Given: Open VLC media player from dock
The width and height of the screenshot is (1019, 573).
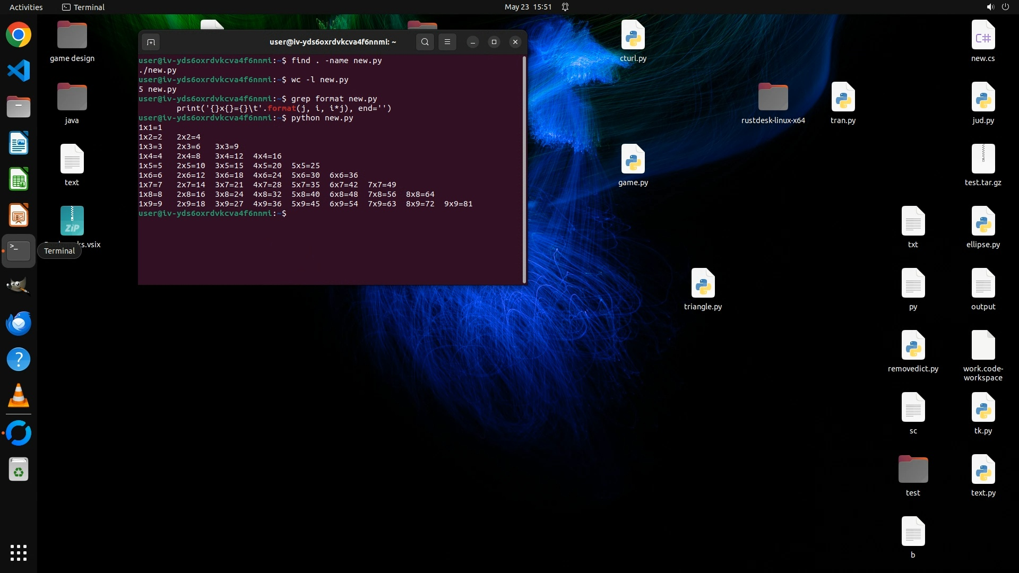Looking at the screenshot, I should [19, 395].
